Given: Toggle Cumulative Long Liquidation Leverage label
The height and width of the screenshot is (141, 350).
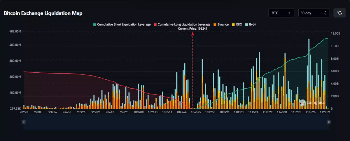Looking at the screenshot, I should [184, 25].
